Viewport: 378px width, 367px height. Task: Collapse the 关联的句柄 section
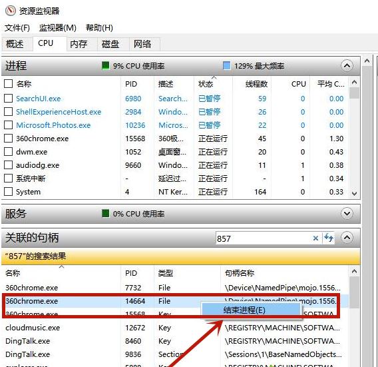click(347, 237)
